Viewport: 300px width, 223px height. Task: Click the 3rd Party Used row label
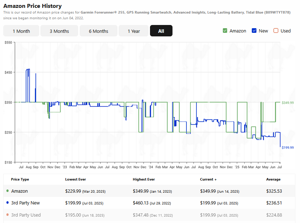26,215
